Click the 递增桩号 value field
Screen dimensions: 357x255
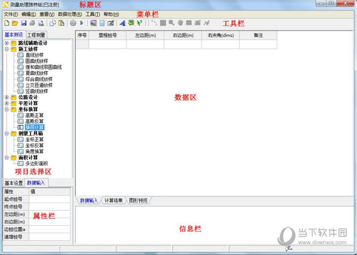tap(49, 237)
